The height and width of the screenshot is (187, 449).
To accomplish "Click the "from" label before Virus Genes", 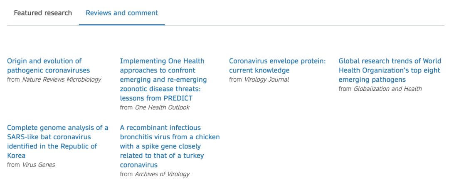I will 13,165.
